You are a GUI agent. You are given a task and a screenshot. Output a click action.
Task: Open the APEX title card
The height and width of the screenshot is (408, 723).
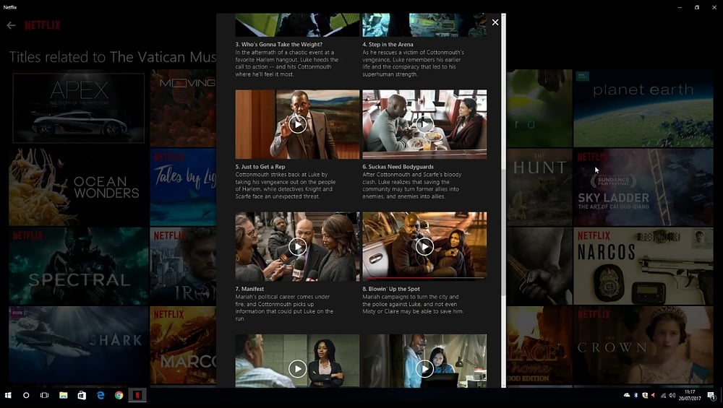pyautogui.click(x=78, y=108)
